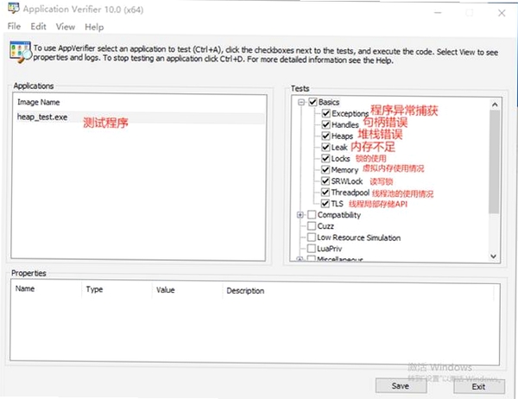Screen dimensions: 518x399
Task: Expand the Compatibility test group
Action: click(x=300, y=215)
